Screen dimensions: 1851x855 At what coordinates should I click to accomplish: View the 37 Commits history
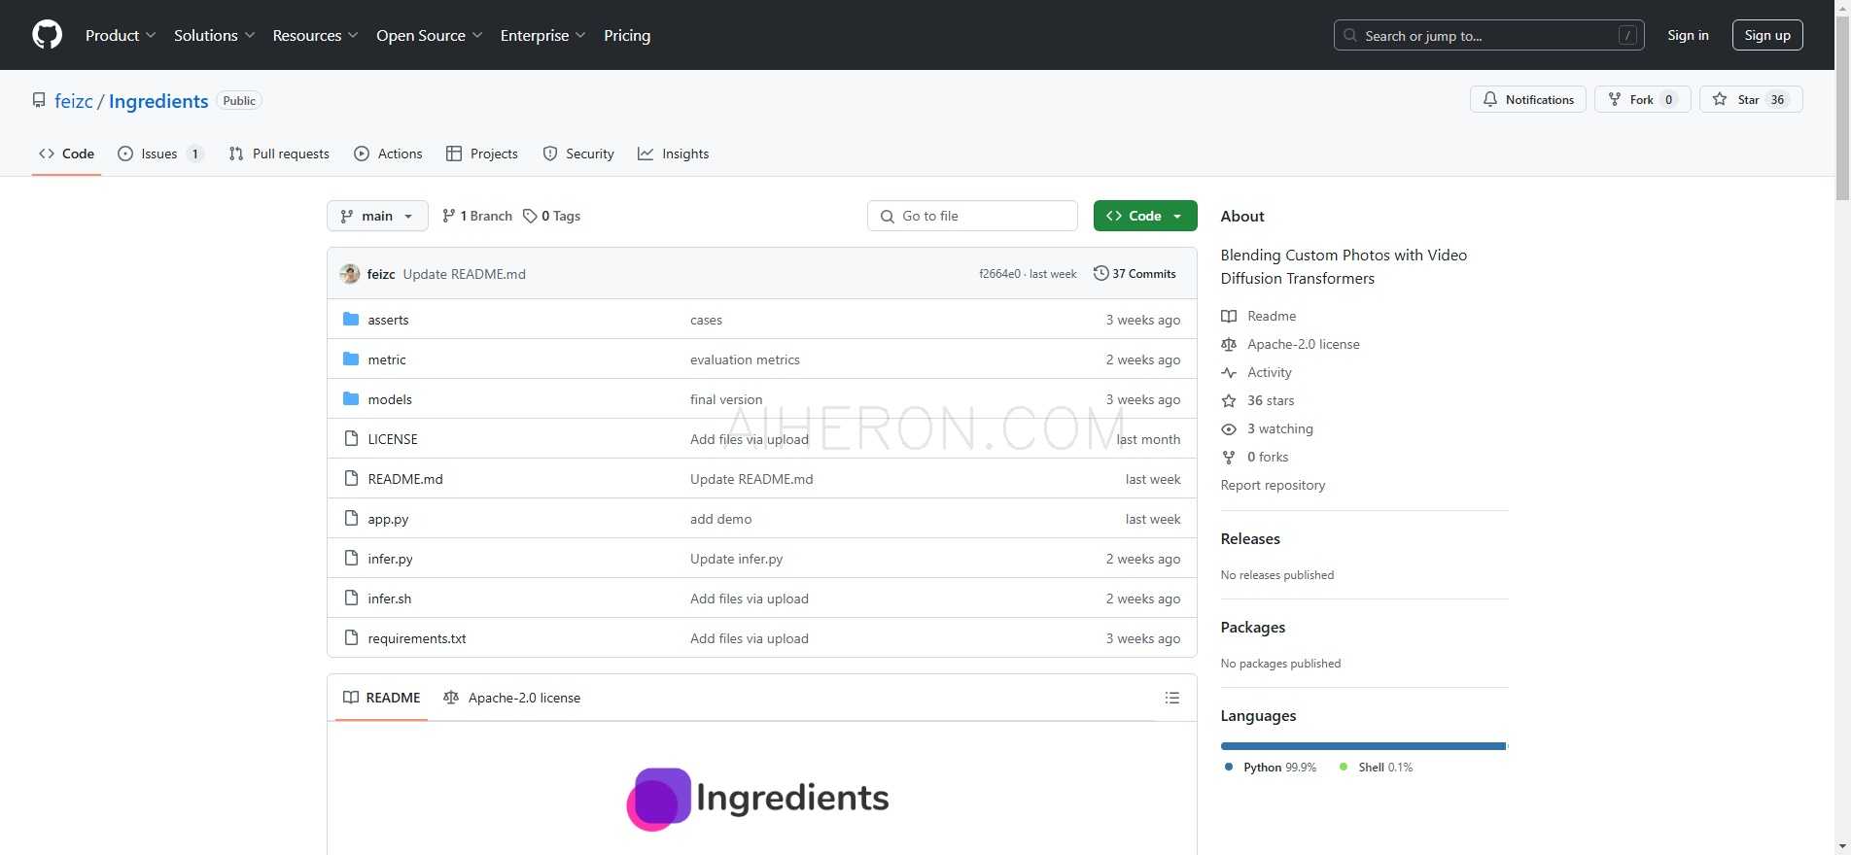(1135, 274)
